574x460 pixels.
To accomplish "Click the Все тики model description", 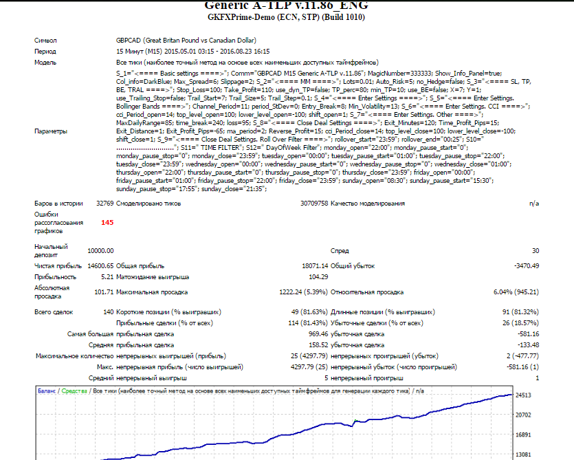I will [247, 63].
